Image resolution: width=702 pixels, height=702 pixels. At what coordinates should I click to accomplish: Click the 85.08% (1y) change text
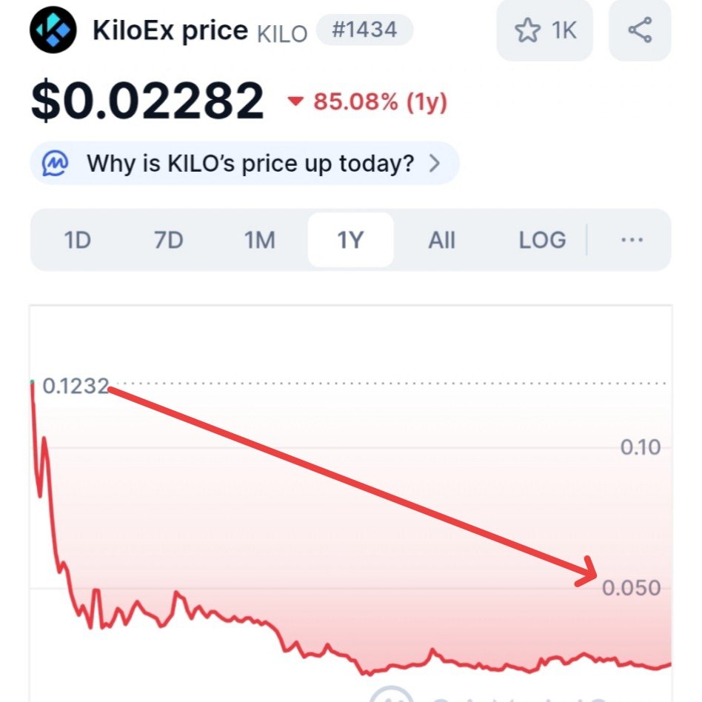pyautogui.click(x=380, y=101)
